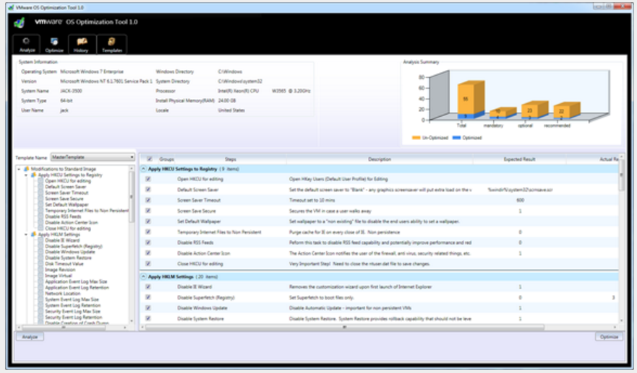Uncheck Disable Windows Update row checkbox

coord(148,308)
